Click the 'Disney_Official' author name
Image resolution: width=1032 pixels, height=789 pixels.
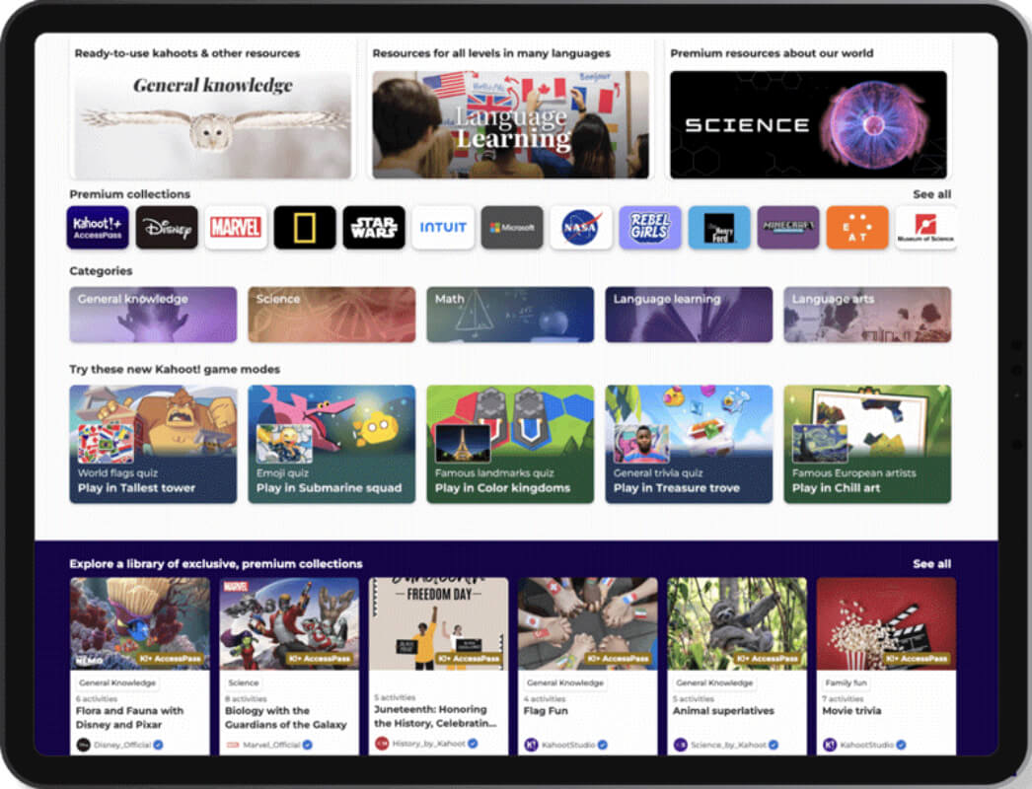[122, 745]
